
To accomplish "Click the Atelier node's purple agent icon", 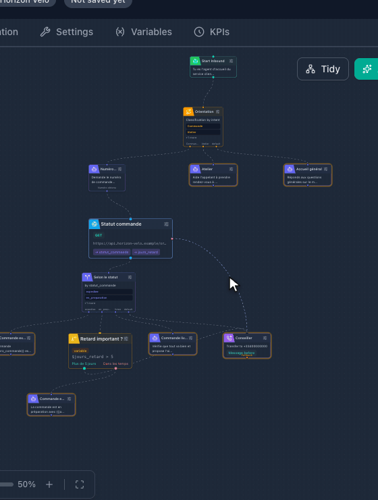I will [x=195, y=169].
